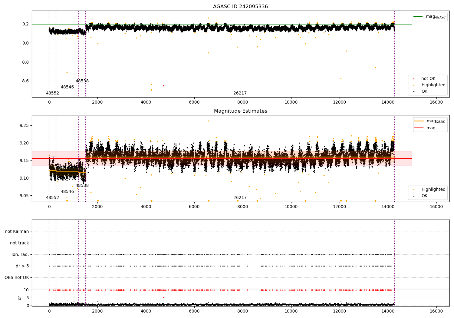Click the 16000 x-axis tick under the AGASC plot

click(436, 102)
